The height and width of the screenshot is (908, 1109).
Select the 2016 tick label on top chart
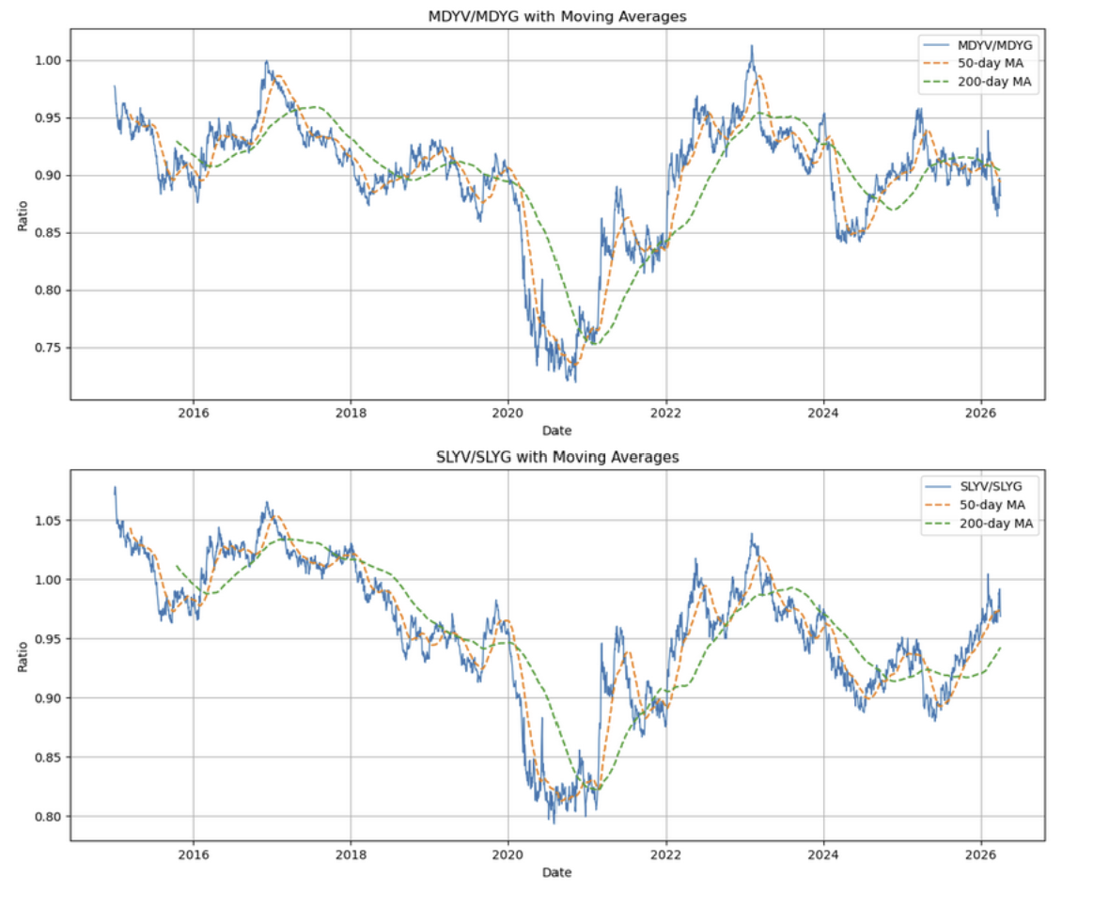(194, 414)
